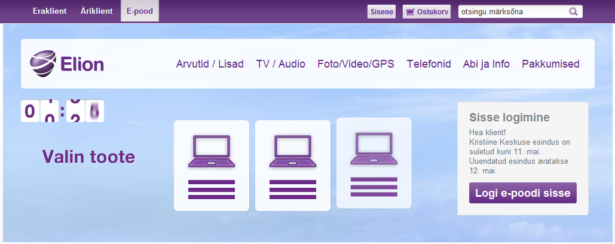Open the Arvutid / Lisad menu
This screenshot has height=244, width=615.
coord(210,64)
